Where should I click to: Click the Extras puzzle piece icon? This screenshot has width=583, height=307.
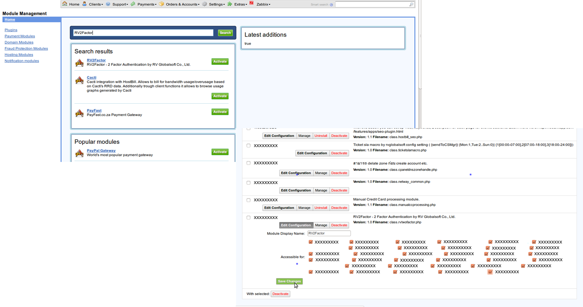[230, 4]
